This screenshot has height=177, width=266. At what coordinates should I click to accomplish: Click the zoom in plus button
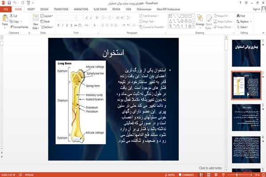pyautogui.click(x=251, y=175)
